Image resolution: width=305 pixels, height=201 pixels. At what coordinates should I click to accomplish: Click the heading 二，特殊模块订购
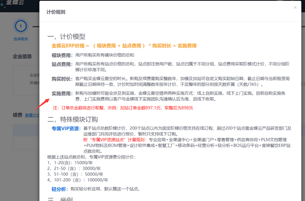[73, 119]
